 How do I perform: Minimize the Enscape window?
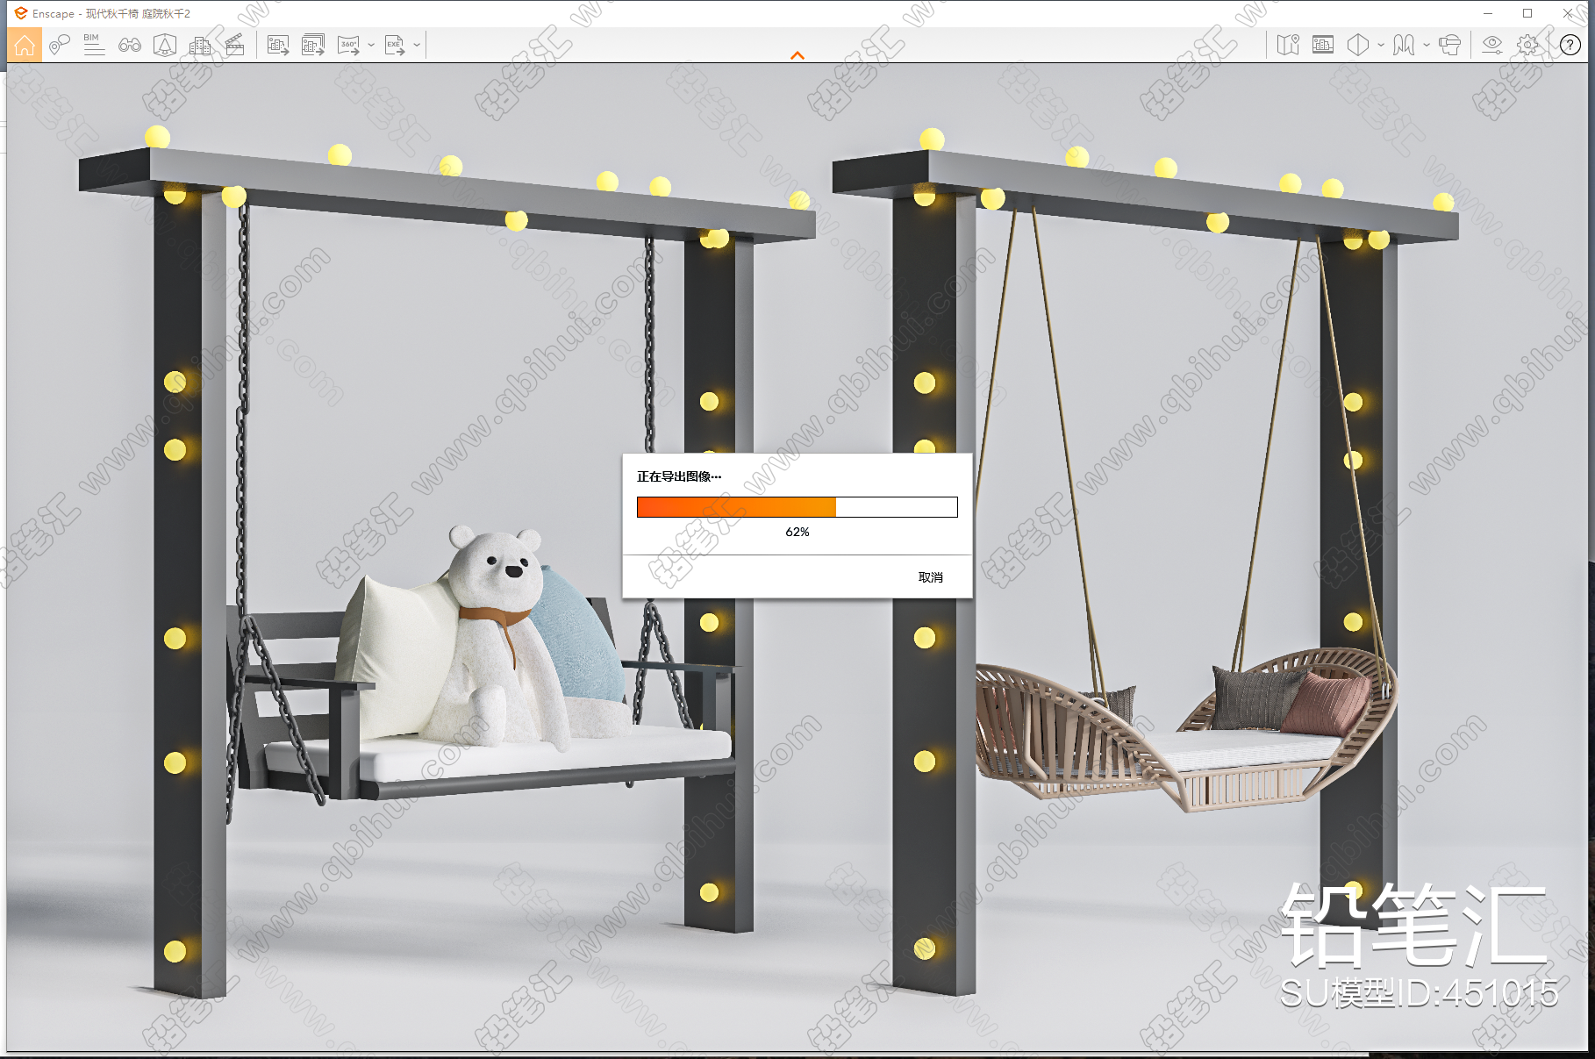point(1488,13)
